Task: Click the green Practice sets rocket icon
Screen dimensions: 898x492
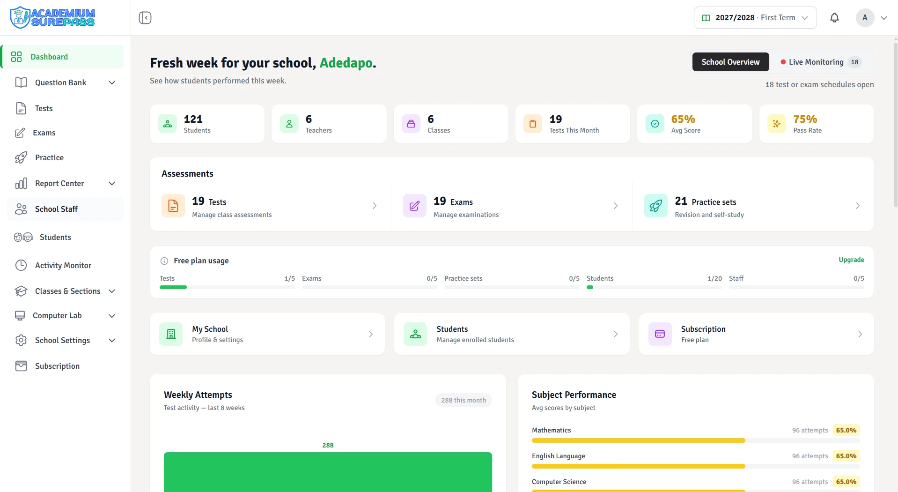Action: pos(656,206)
